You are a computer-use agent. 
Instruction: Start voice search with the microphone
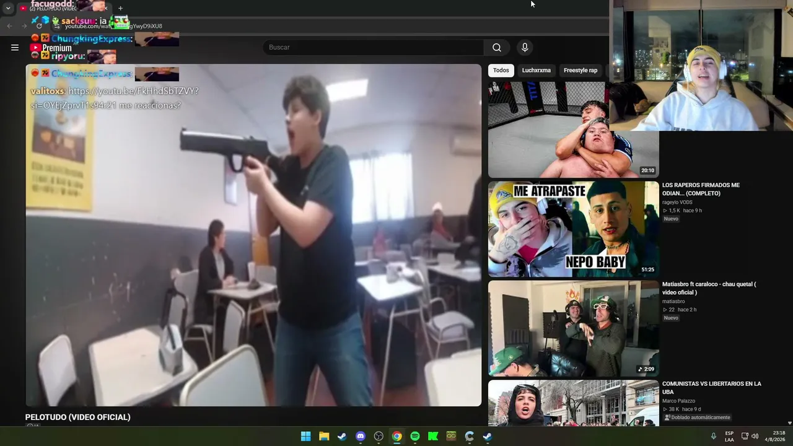(525, 48)
